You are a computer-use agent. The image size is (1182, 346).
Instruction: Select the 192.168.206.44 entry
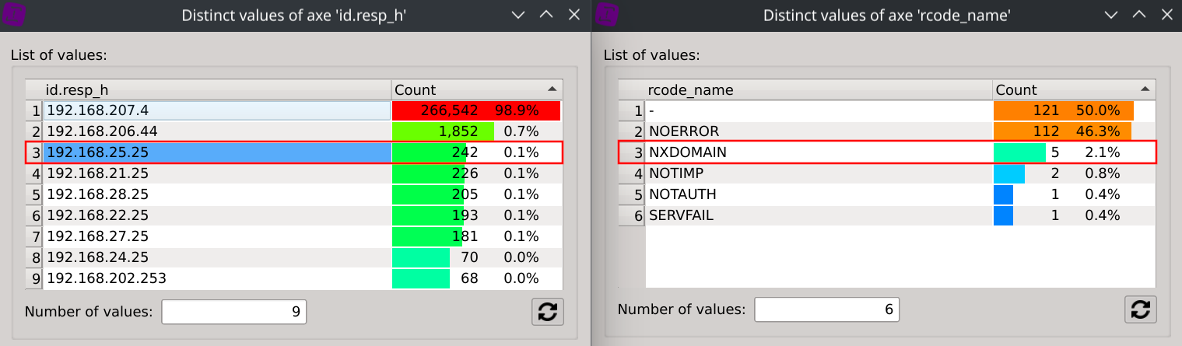point(216,131)
